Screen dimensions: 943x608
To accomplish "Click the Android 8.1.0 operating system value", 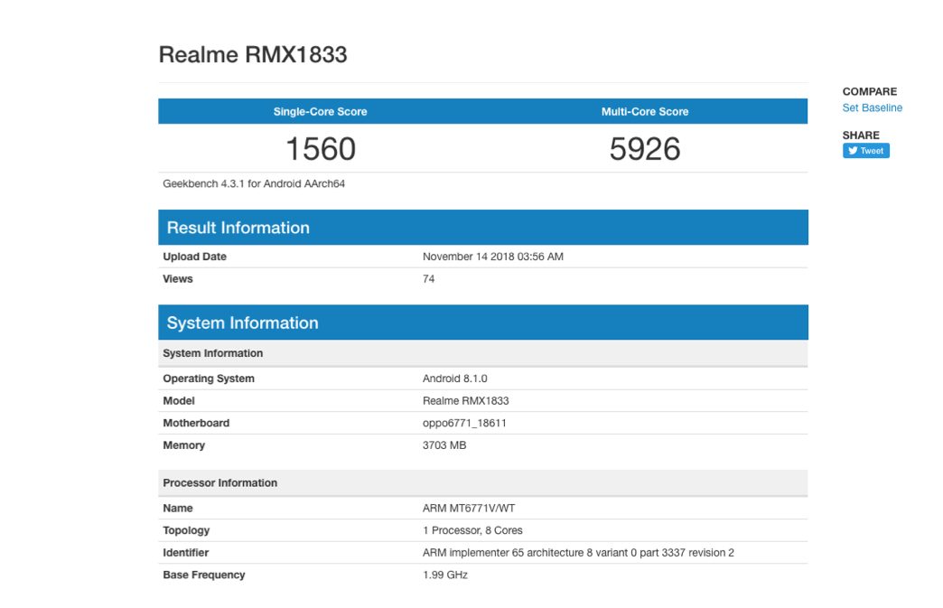I will coord(454,379).
